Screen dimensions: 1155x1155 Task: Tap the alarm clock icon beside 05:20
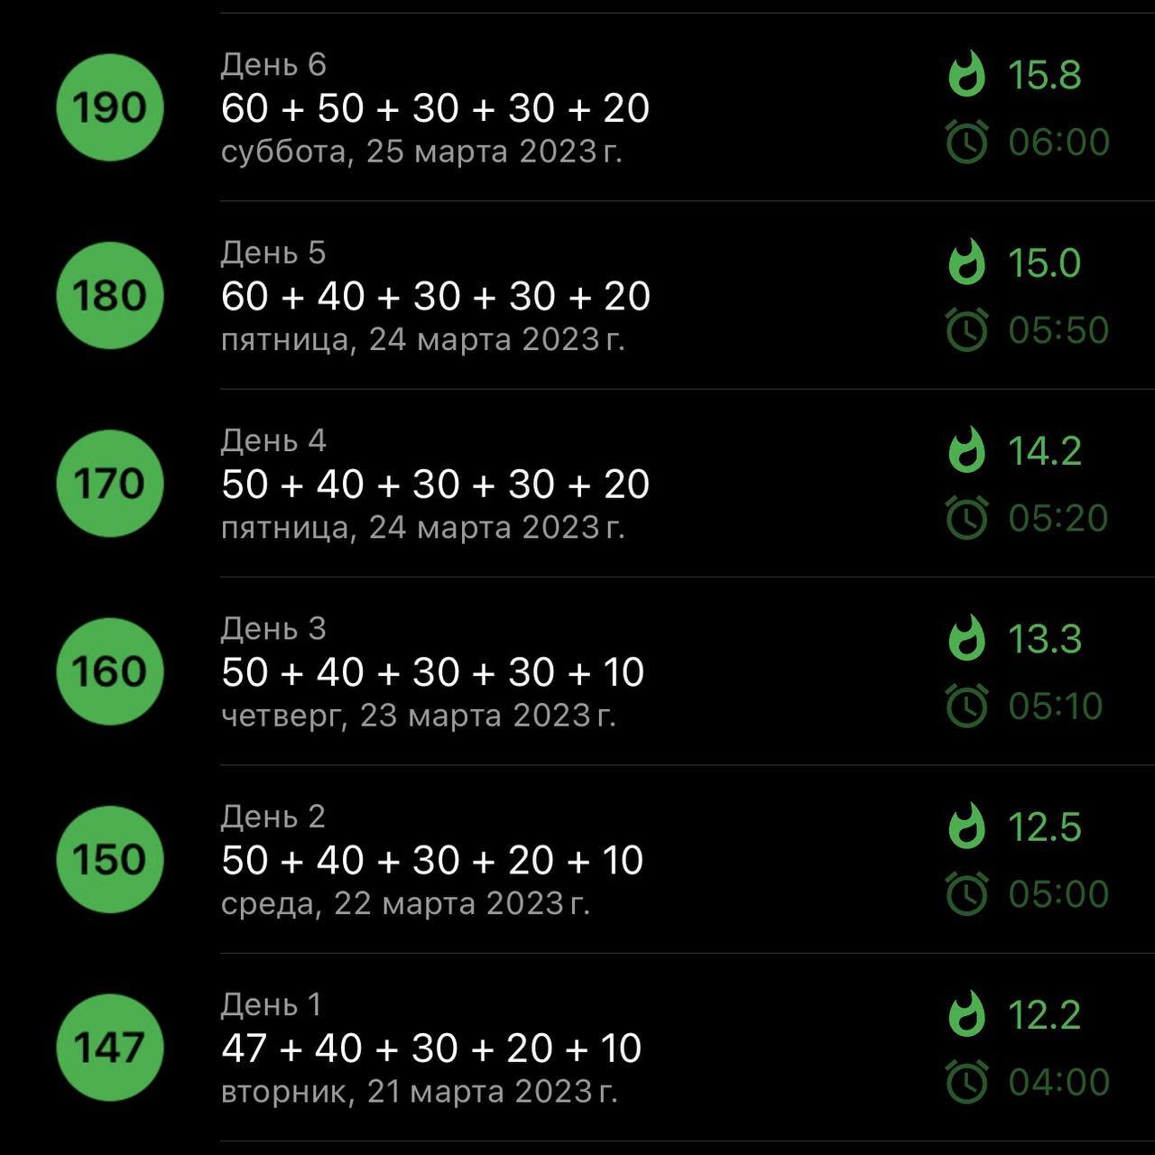(x=966, y=517)
